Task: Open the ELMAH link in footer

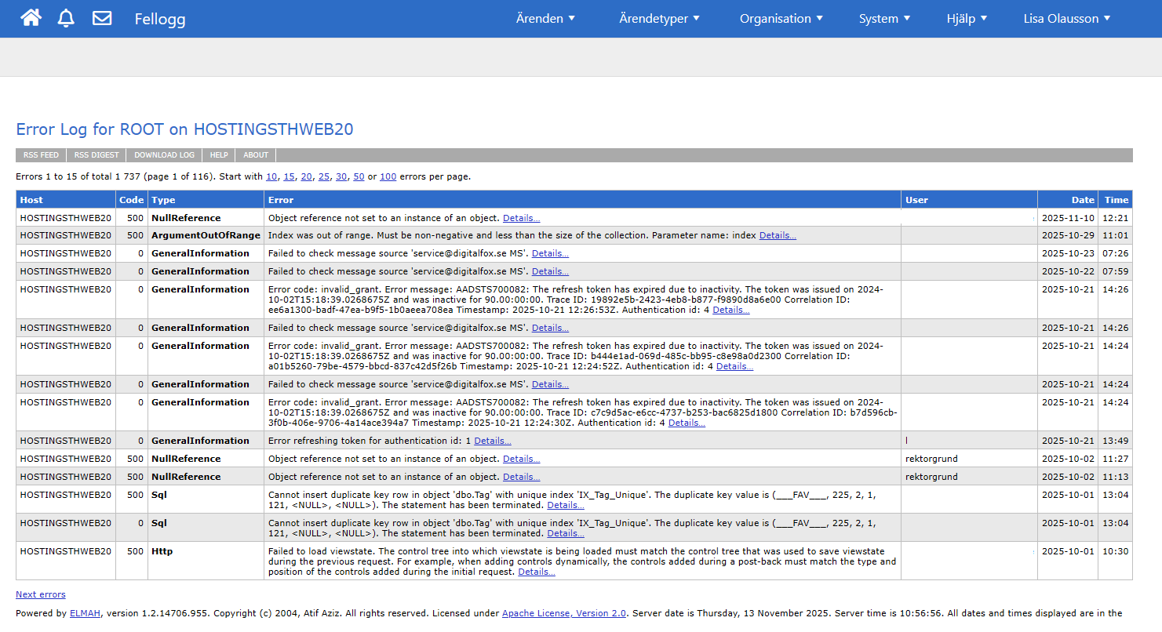Action: pyautogui.click(x=85, y=613)
